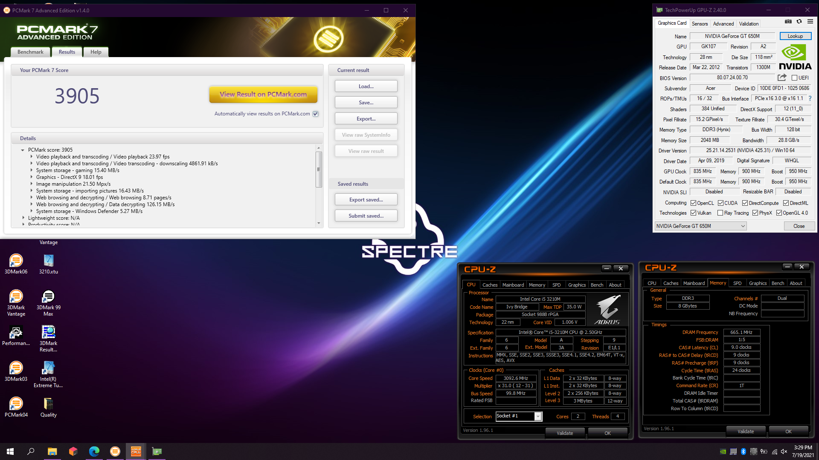Screen dimensions: 819x460
Task: Open Mainboard tab in left CPU-Z
Action: [x=513, y=285]
